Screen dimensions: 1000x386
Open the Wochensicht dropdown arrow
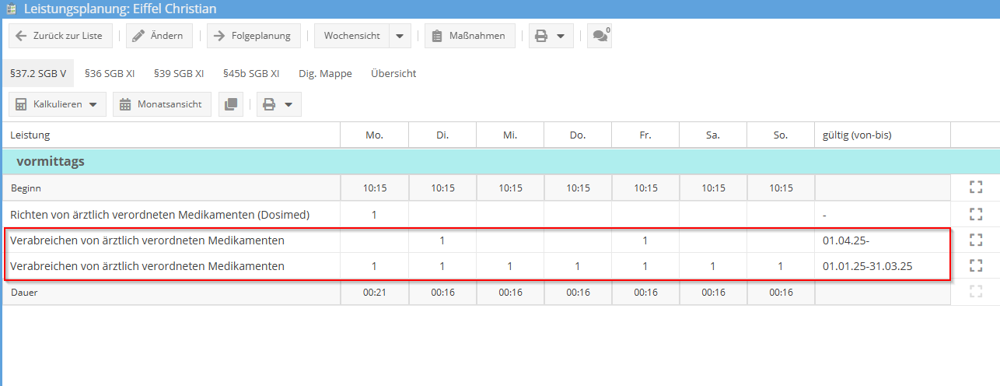click(400, 36)
